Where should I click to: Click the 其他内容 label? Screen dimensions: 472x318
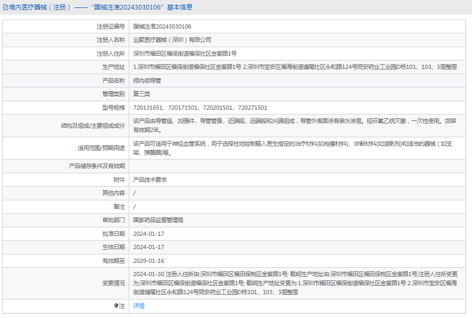tap(113, 193)
